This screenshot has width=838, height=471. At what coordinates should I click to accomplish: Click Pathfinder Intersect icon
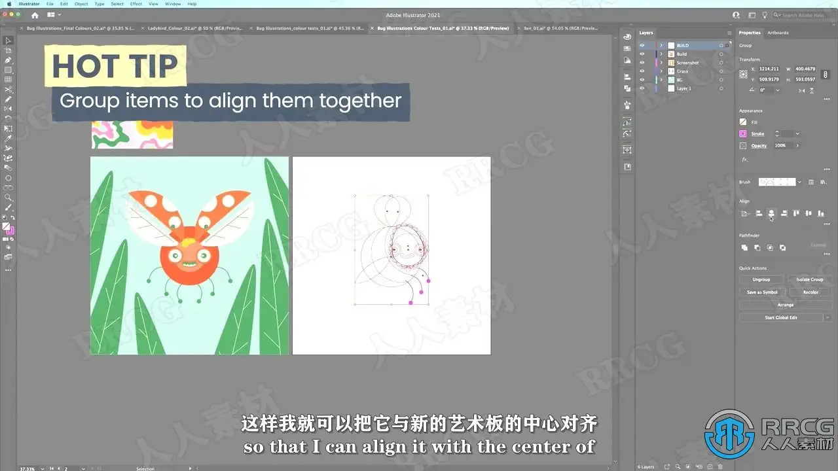coord(770,248)
